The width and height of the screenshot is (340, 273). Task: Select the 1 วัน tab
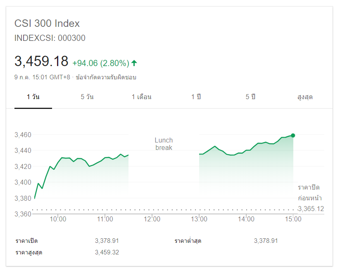pos(33,97)
